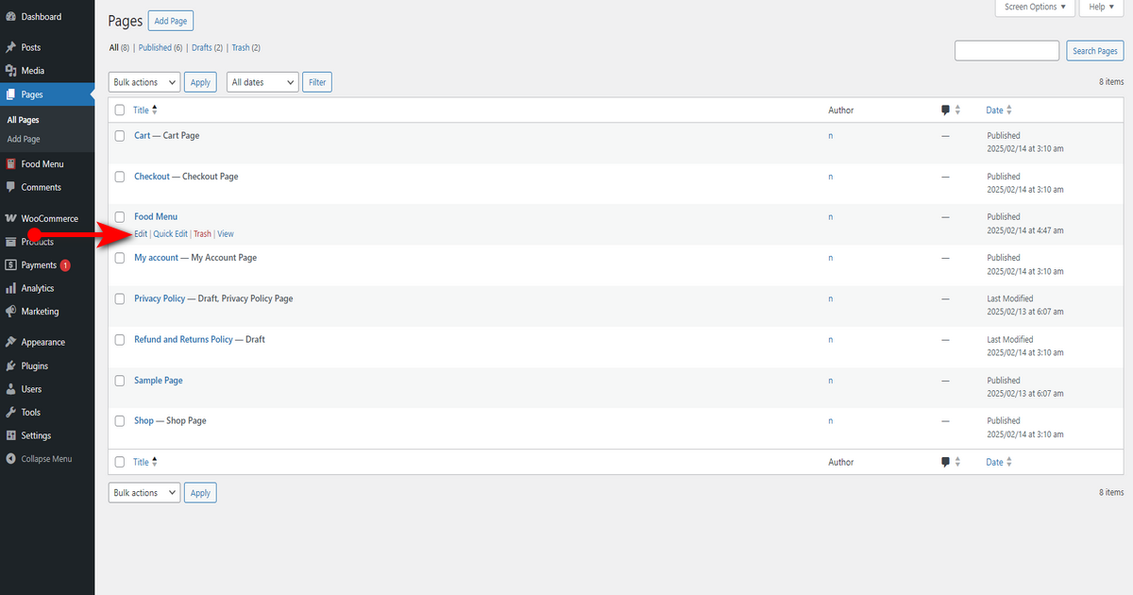Check the Privacy Policy page checkbox
The width and height of the screenshot is (1133, 595).
120,298
